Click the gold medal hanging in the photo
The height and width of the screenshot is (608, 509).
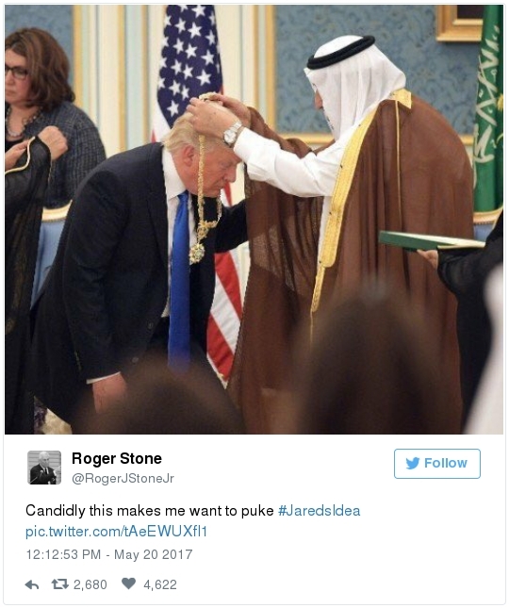pyautogui.click(x=197, y=253)
